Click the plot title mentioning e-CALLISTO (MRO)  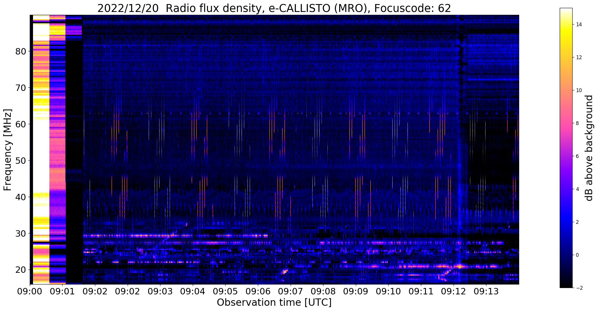[274, 8]
